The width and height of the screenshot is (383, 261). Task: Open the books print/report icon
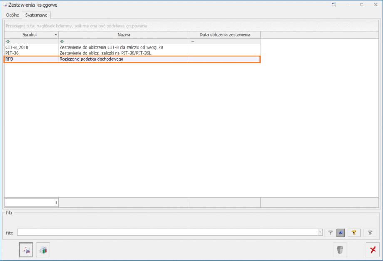coord(43,250)
